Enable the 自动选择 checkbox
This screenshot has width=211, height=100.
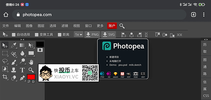tap(14, 35)
